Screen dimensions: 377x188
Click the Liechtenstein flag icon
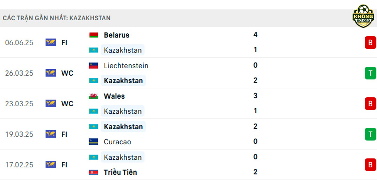click(93, 65)
